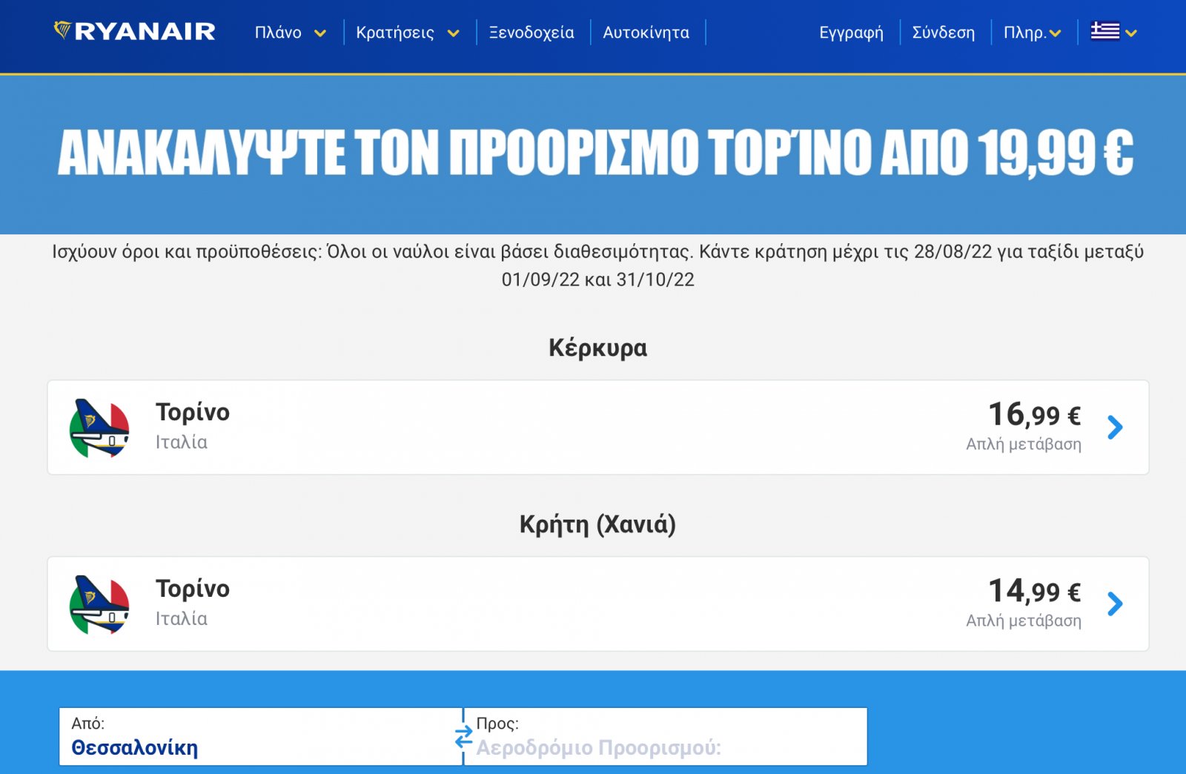Click the Κέρκυρα Τορίνο airplane tail icon

99,429
